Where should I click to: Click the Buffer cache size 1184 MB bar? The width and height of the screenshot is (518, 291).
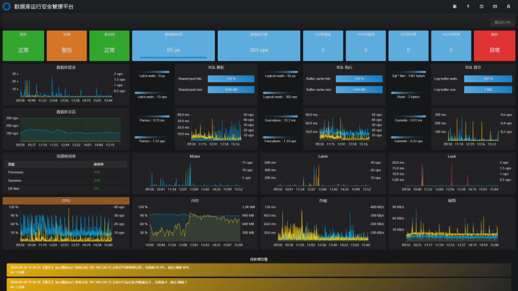[359, 90]
